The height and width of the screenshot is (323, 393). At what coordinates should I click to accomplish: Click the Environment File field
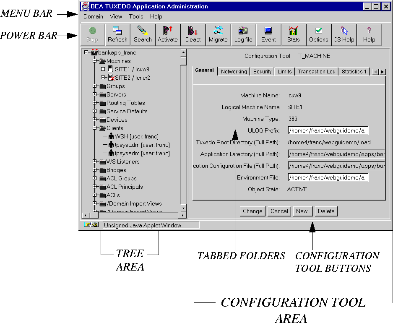(328, 178)
